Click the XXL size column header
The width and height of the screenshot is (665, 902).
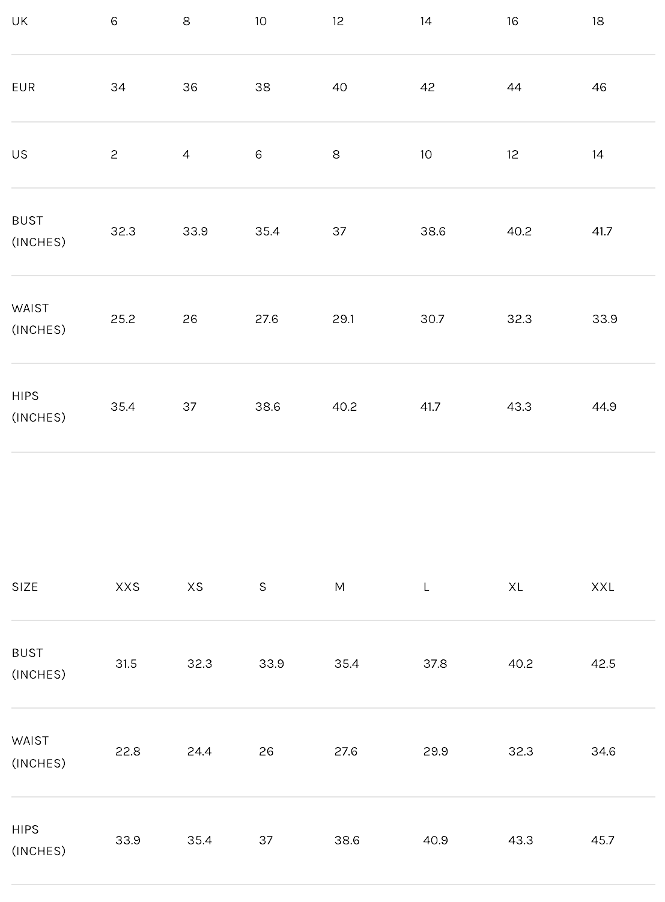coord(603,587)
